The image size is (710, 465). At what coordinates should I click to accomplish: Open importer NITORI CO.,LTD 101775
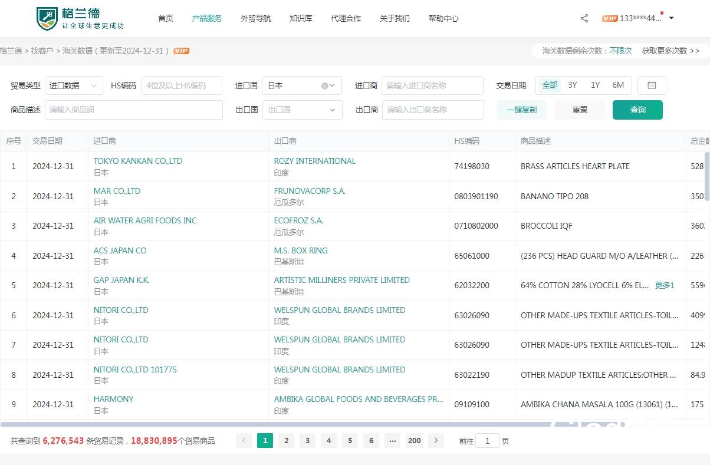135,370
